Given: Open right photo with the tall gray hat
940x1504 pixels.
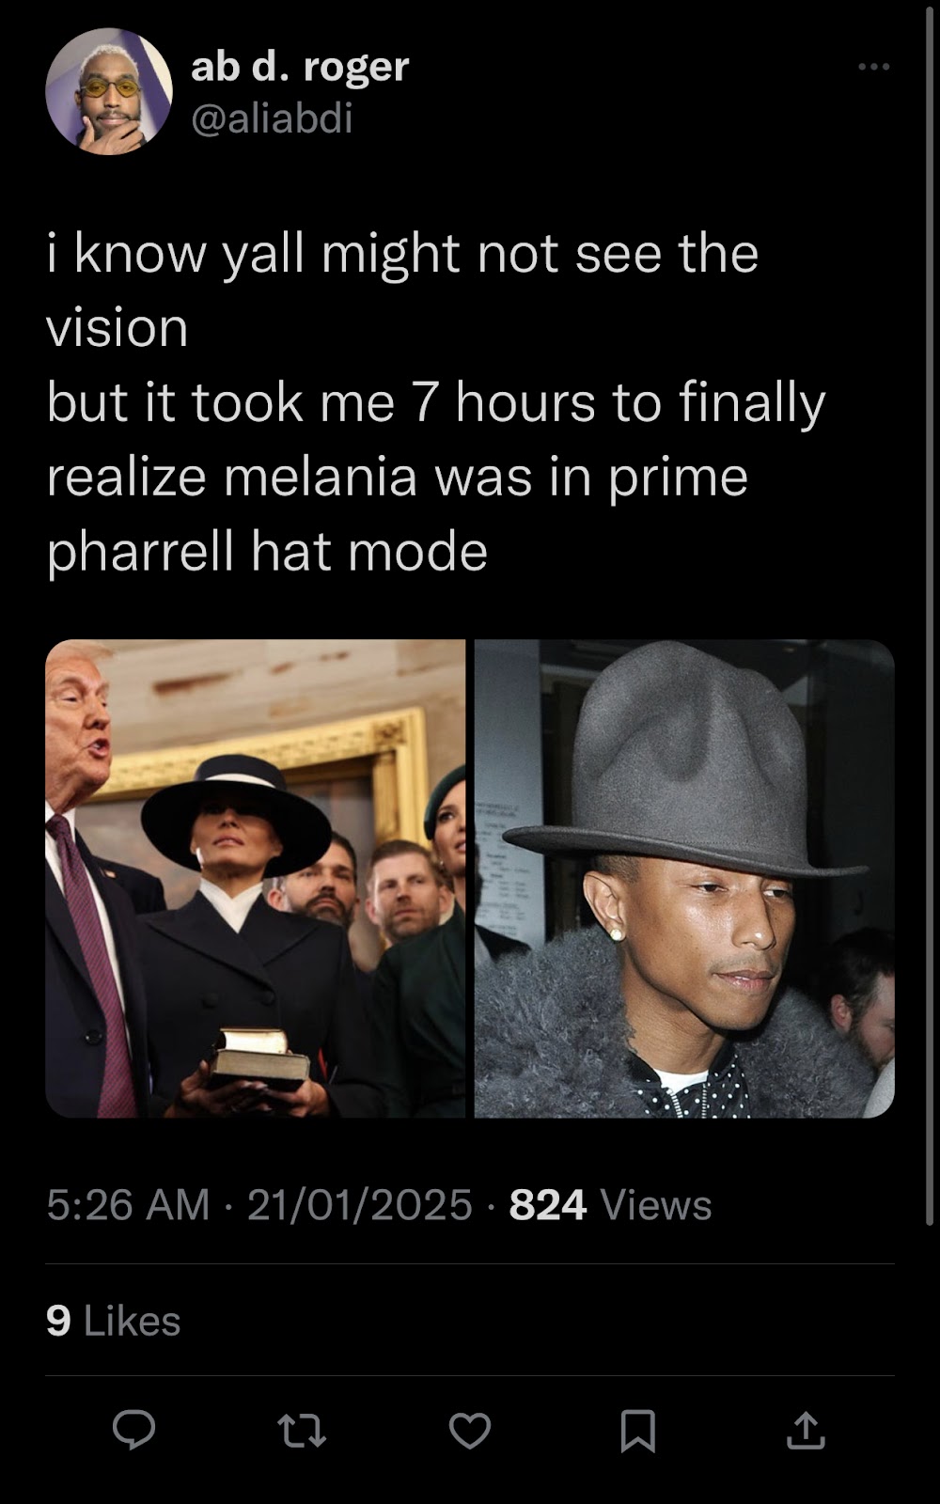Looking at the screenshot, I should coord(684,878).
